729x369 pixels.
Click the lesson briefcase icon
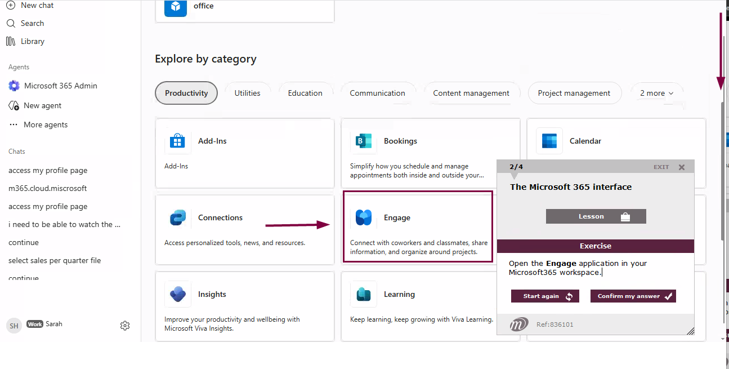pos(625,217)
